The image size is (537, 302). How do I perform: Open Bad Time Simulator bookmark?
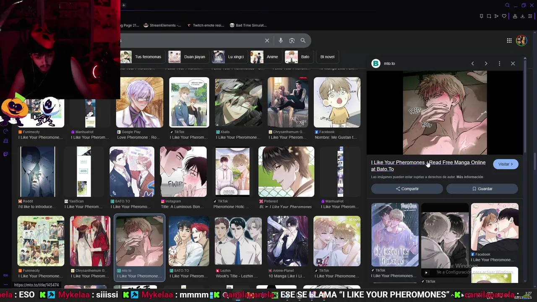[248, 25]
